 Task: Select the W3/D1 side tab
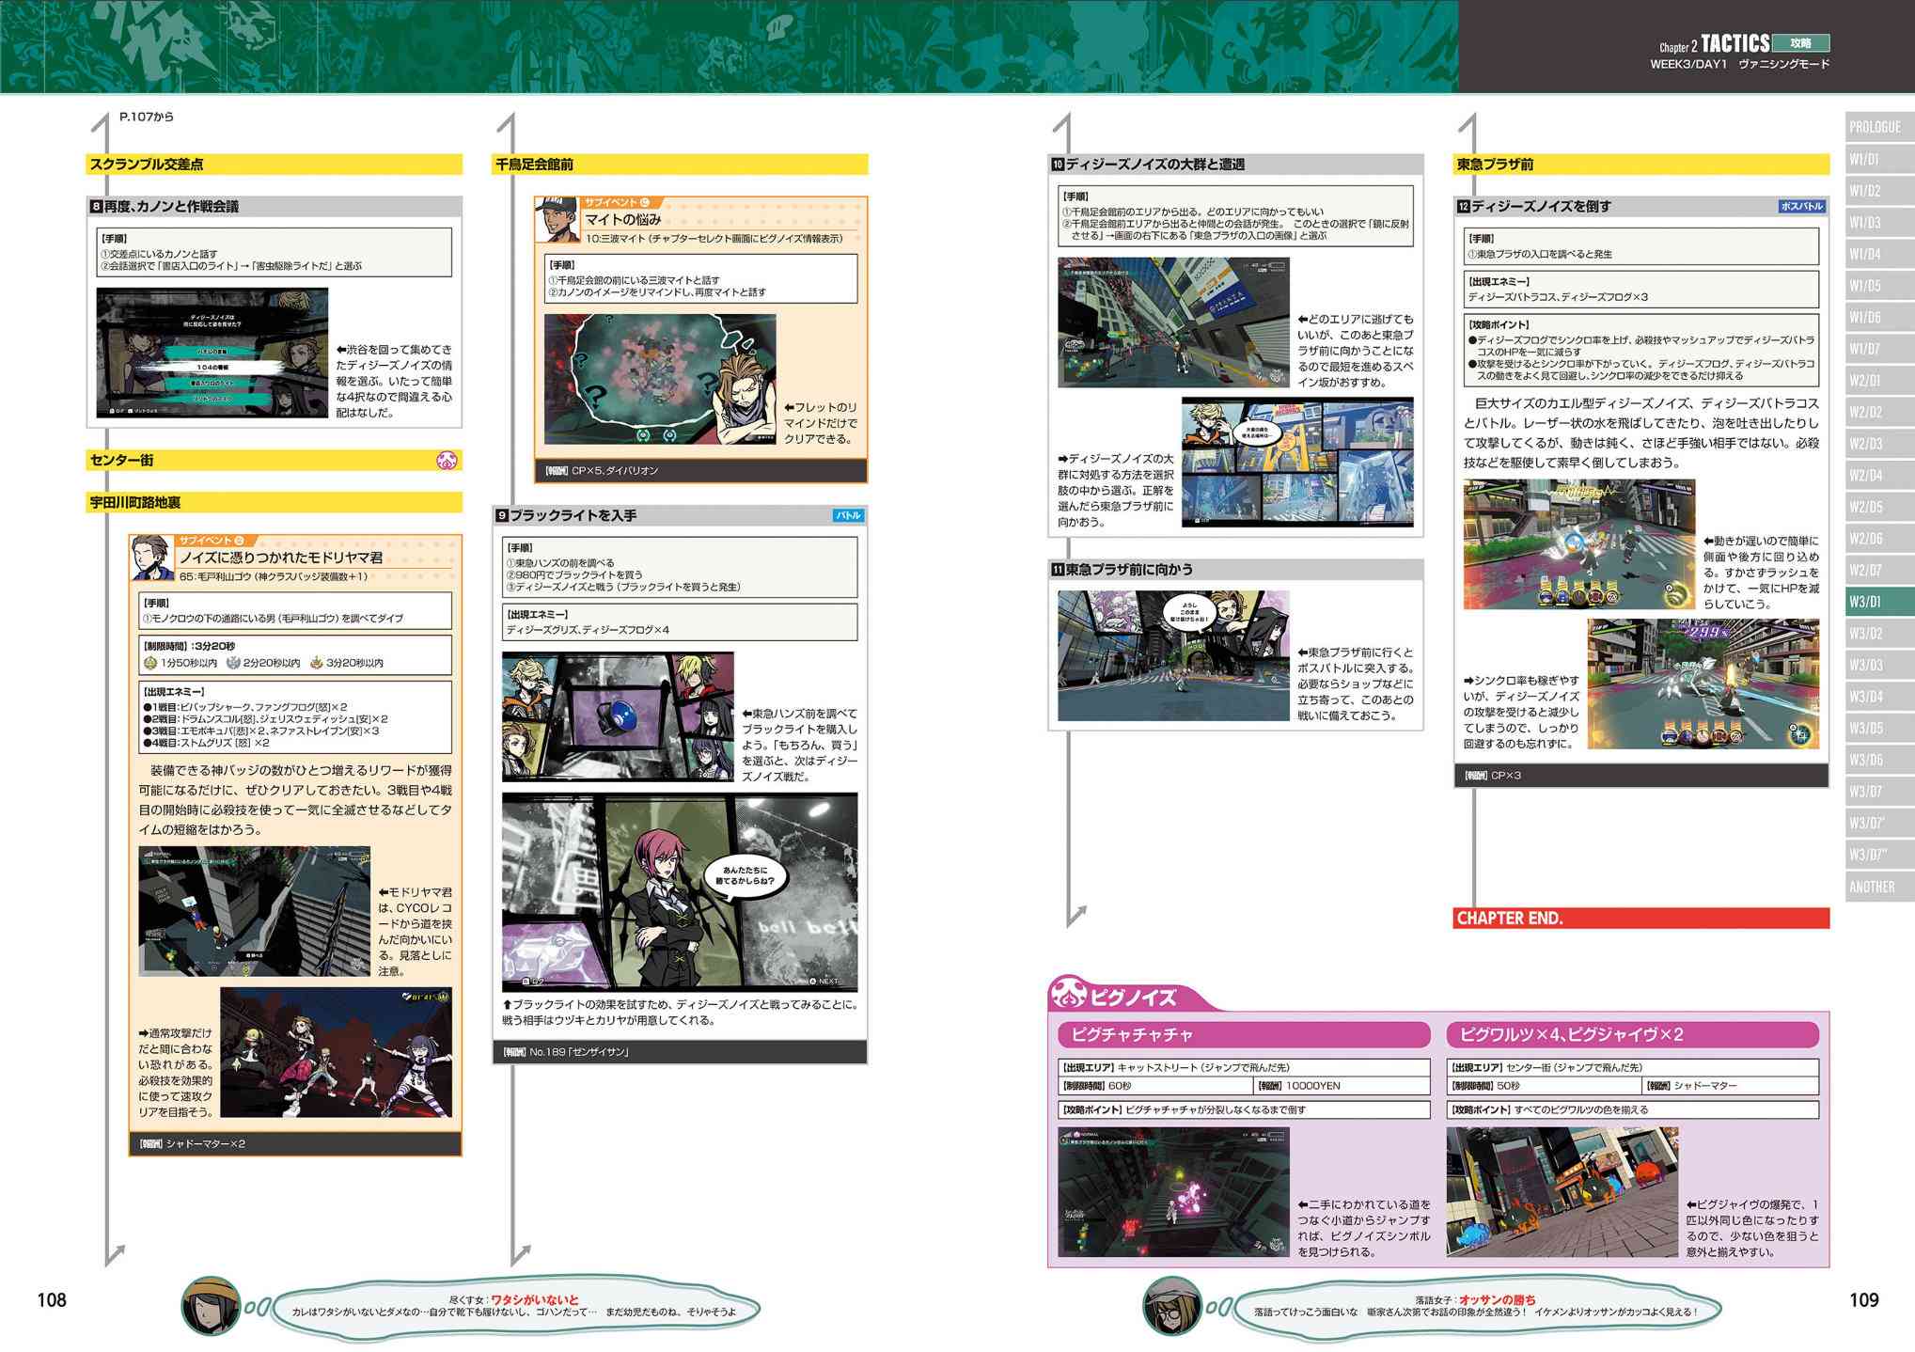pyautogui.click(x=1878, y=602)
